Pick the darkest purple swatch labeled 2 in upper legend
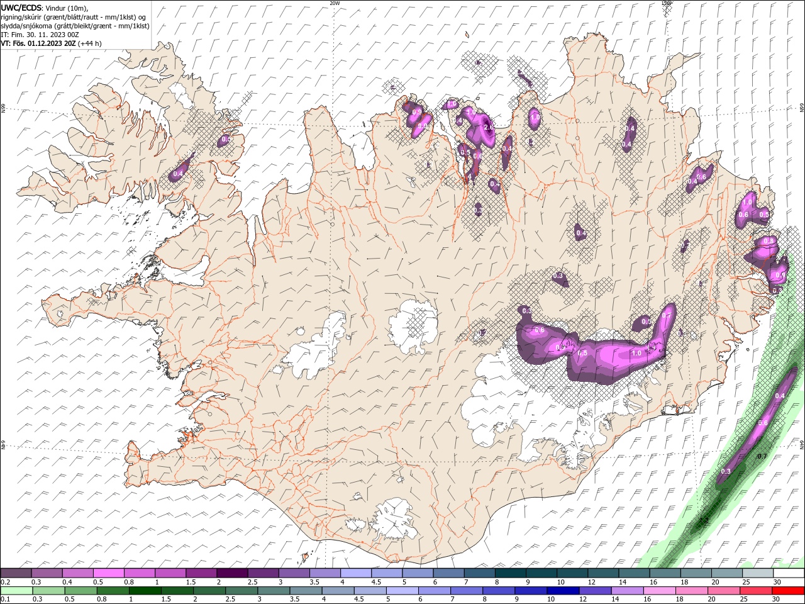This screenshot has height=604, width=805. click(x=232, y=573)
